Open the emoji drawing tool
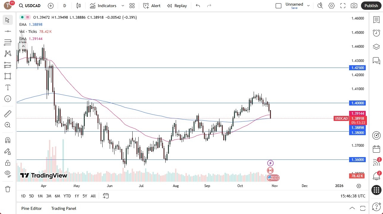The height and width of the screenshot is (214, 383). tap(8, 99)
